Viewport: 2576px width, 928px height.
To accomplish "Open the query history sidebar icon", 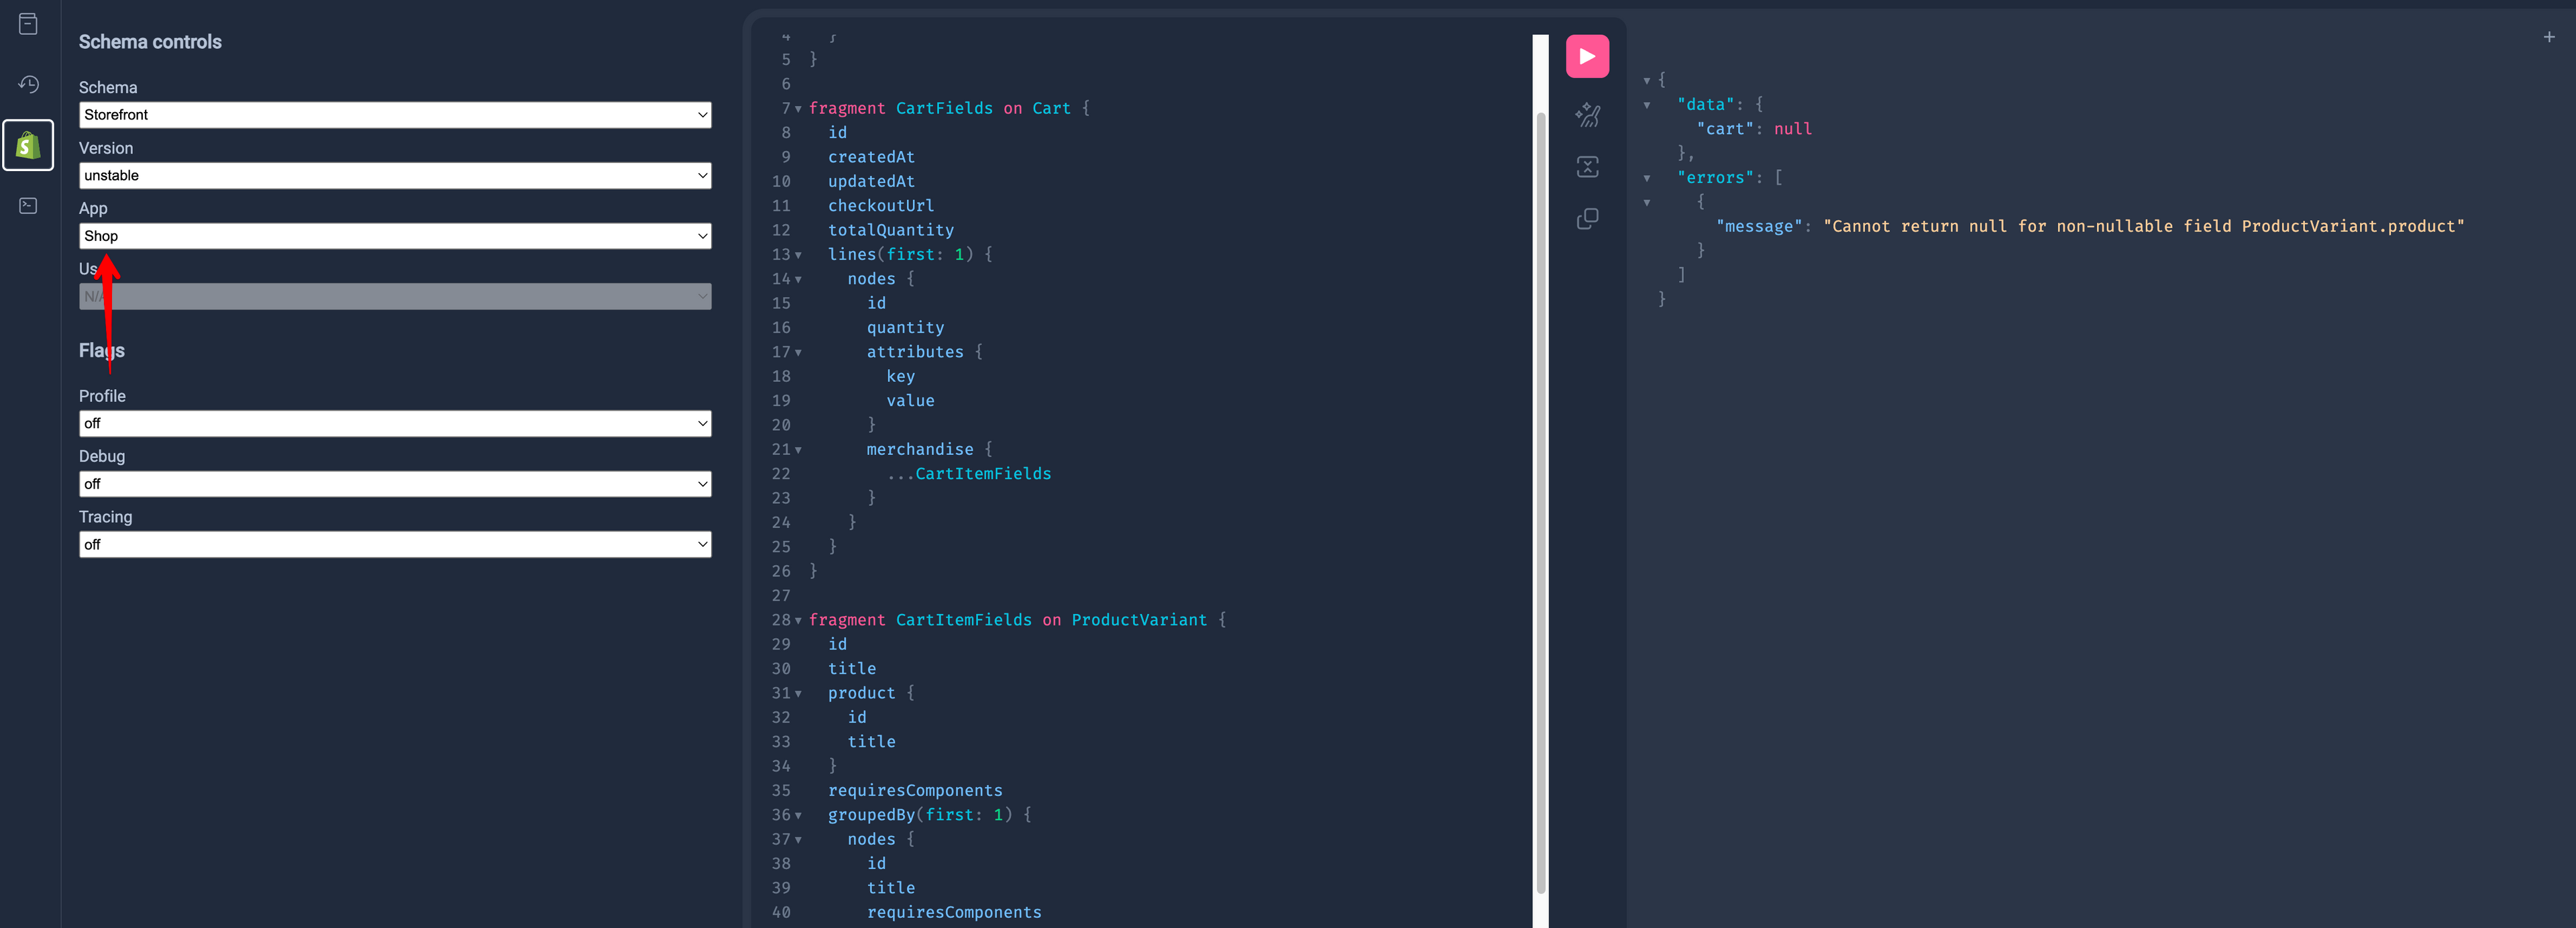I will (28, 84).
